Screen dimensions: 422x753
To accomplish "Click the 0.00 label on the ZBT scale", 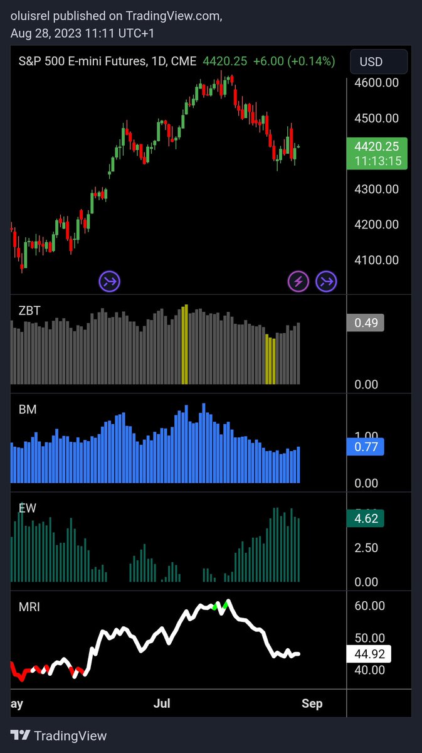I will 366,384.
